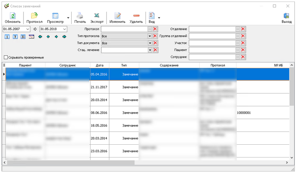The image size is (296, 173).
Task: Open the Вид dropdown arrow menu
Action: tap(159, 18)
